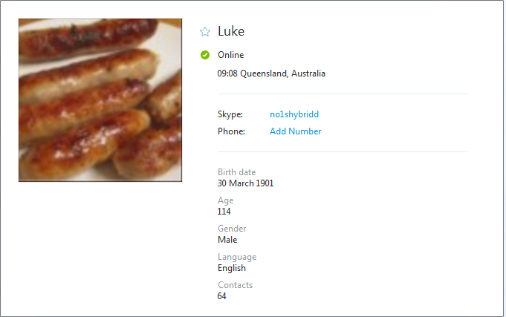Select the contact name Luke
The height and width of the screenshot is (317, 506).
click(231, 31)
